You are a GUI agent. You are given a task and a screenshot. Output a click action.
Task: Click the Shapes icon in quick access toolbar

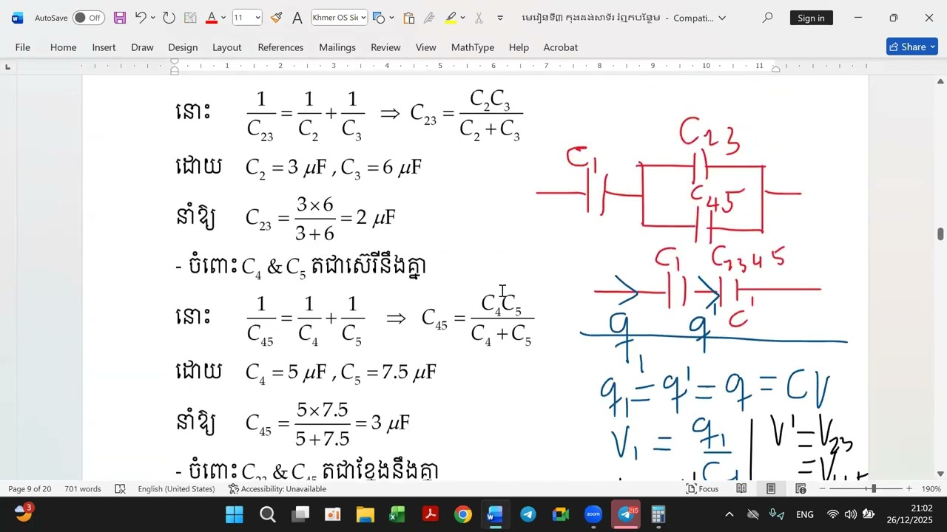(379, 18)
